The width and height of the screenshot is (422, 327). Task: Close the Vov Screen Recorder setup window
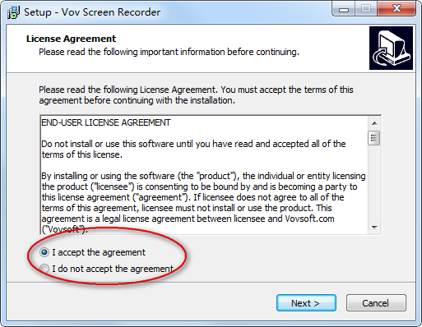[396, 9]
